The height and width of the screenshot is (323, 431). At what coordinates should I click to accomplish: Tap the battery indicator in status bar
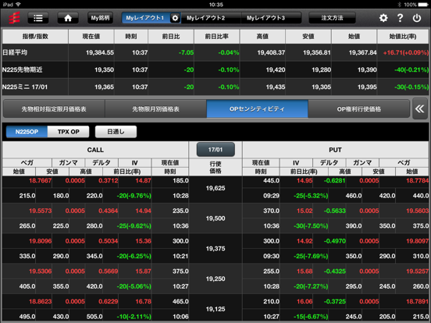422,5
